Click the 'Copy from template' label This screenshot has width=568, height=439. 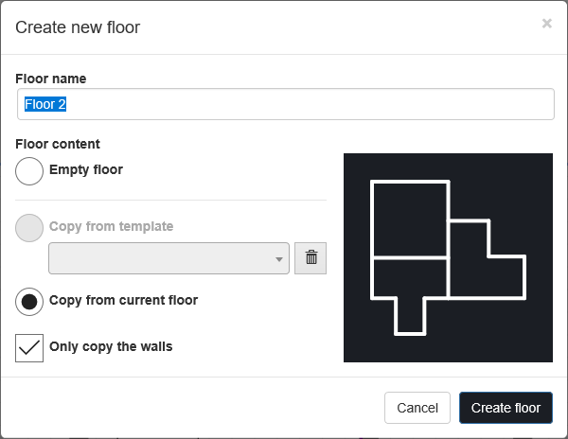click(x=111, y=227)
